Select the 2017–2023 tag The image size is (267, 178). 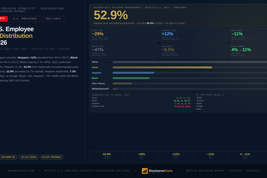click(53, 19)
